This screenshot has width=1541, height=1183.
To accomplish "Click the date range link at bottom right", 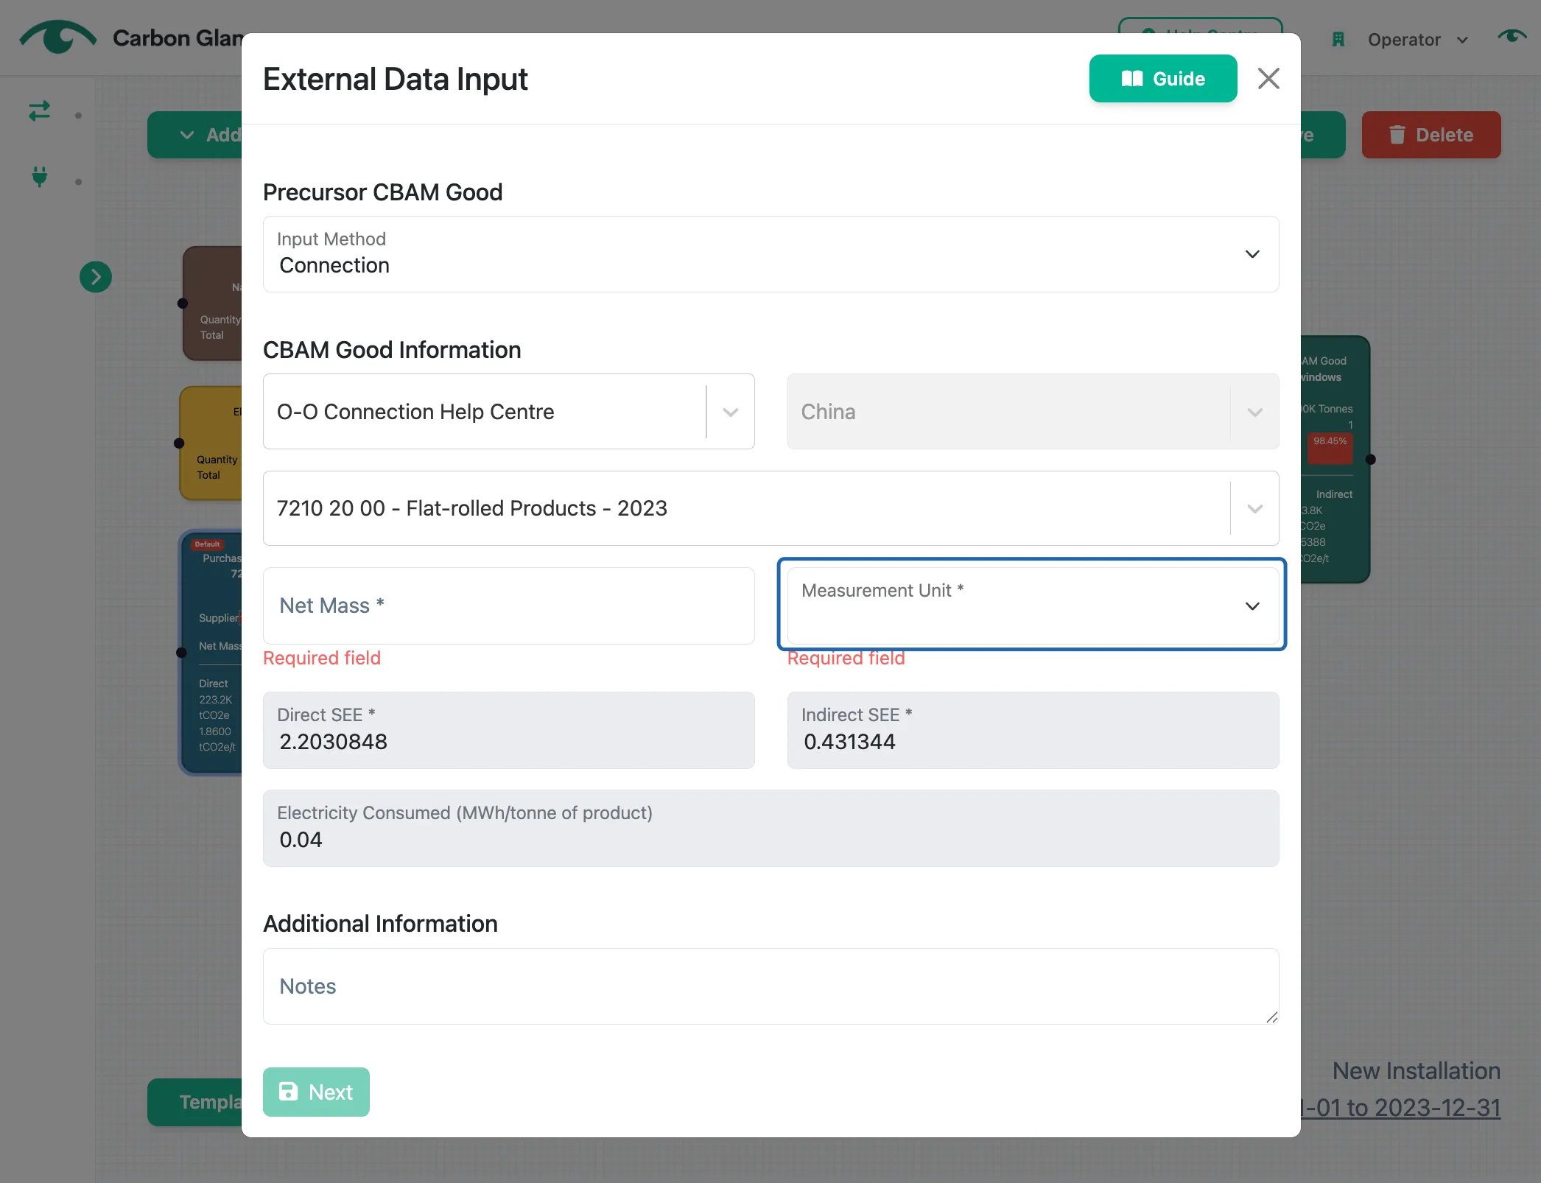I will click(x=1400, y=1108).
